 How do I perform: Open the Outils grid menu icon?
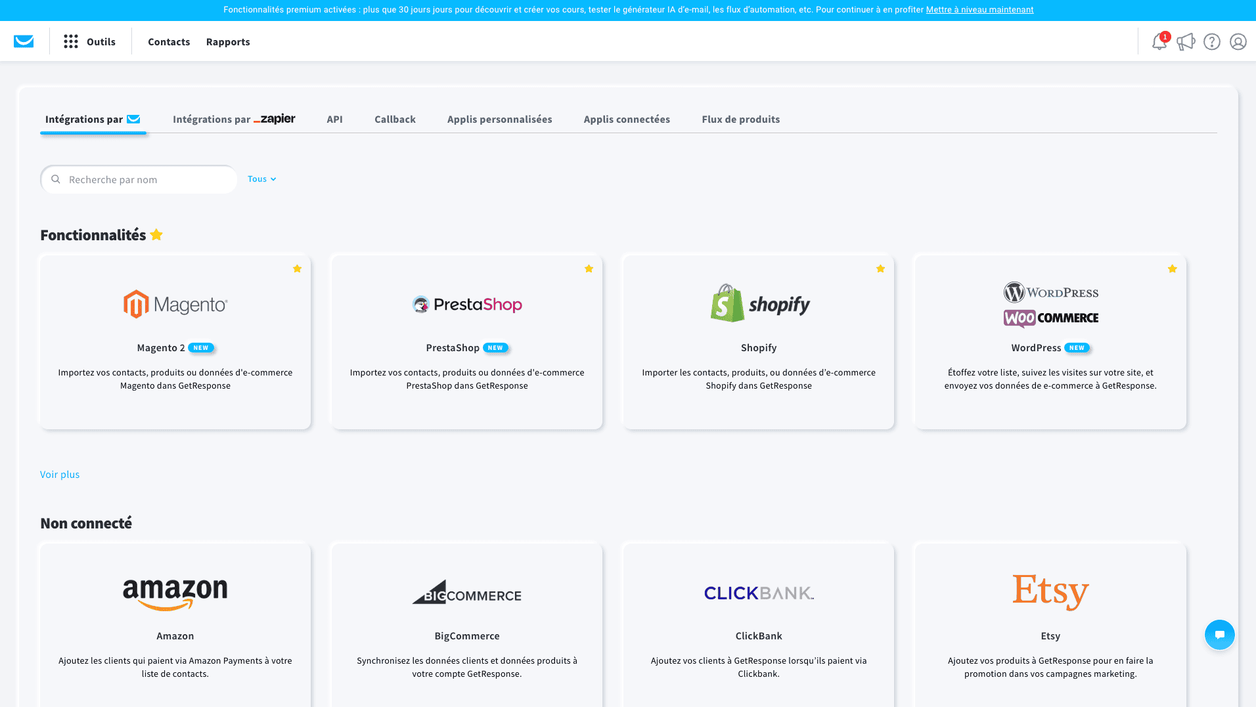tap(71, 41)
